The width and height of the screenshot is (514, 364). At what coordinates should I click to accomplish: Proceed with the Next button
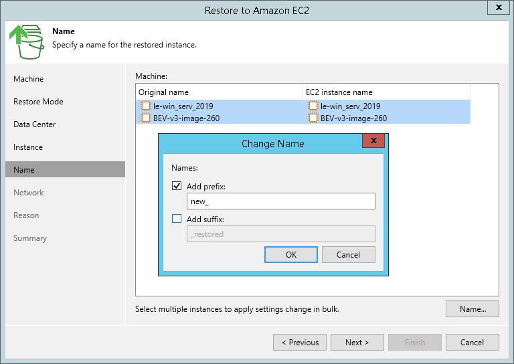coord(357,343)
